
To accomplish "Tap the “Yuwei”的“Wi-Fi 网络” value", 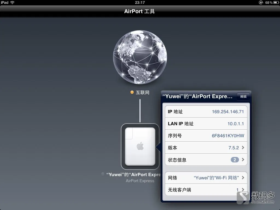I will click(x=216, y=178).
